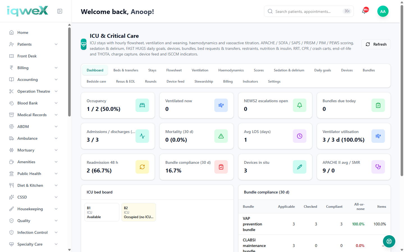Screen dimensions: 404x252
Task: Open Front Desk in the sidebar
Action: pyautogui.click(x=34, y=56)
